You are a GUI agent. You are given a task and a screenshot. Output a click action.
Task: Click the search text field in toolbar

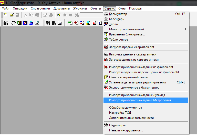91,15
